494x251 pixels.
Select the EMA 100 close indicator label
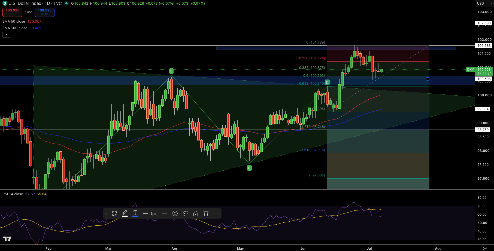pos(15,28)
